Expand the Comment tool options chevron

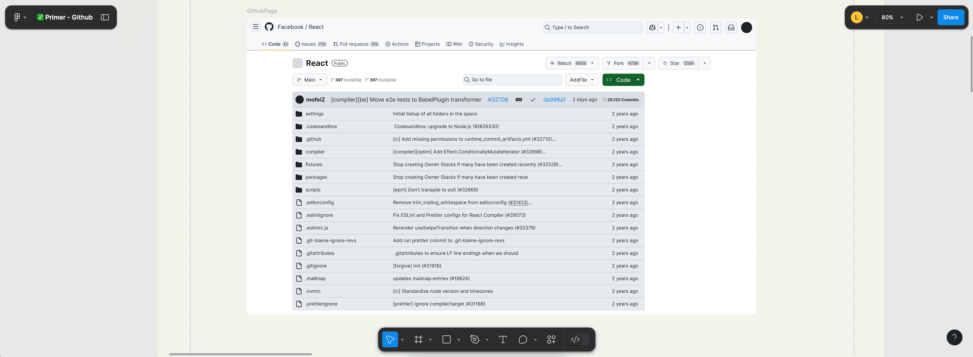535,340
